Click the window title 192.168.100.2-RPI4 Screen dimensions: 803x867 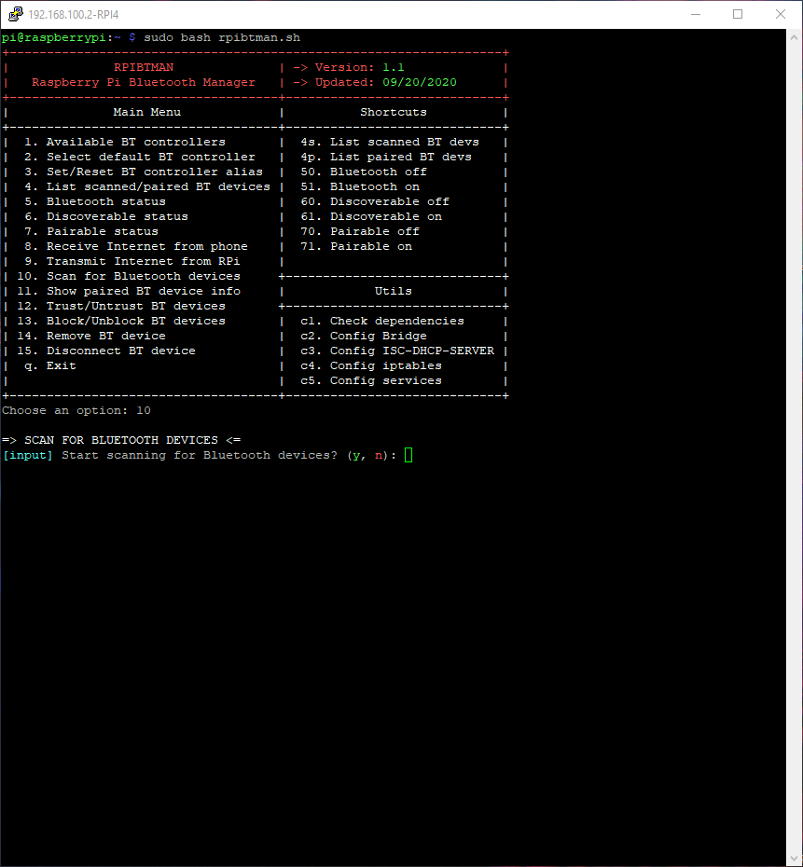(74, 14)
